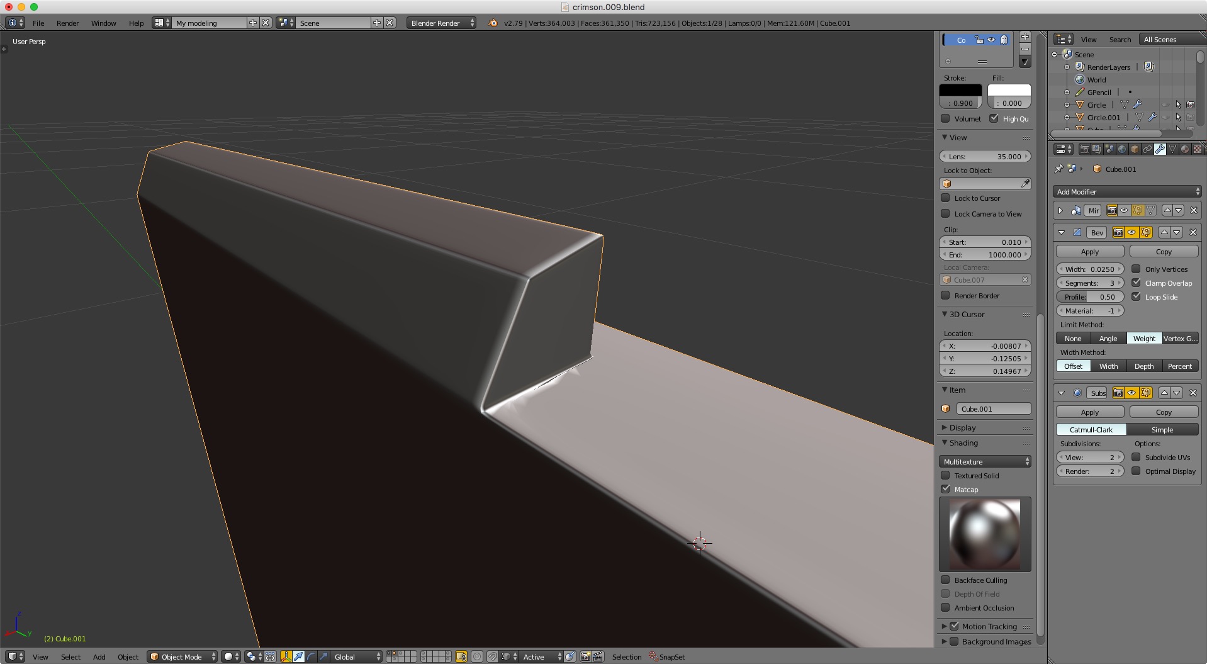The height and width of the screenshot is (664, 1207).
Task: Open the Constraints tab (chain link icon)
Action: pos(1147,149)
